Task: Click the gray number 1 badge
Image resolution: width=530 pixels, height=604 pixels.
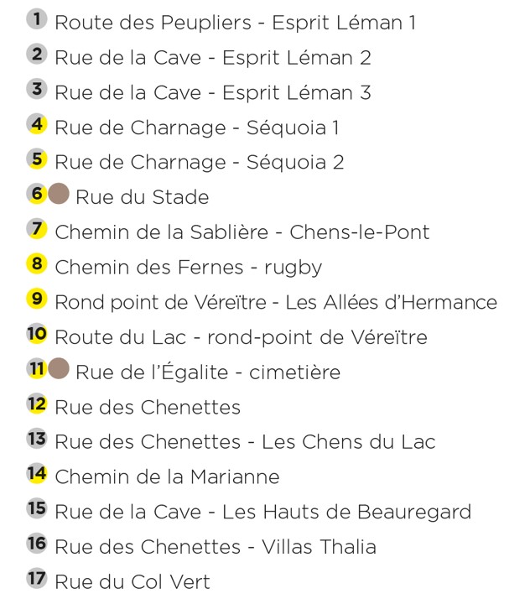Action: click(37, 18)
